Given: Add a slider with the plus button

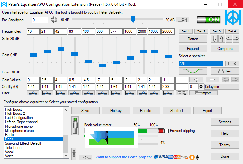Looking at the screenshot, I should (196, 80).
